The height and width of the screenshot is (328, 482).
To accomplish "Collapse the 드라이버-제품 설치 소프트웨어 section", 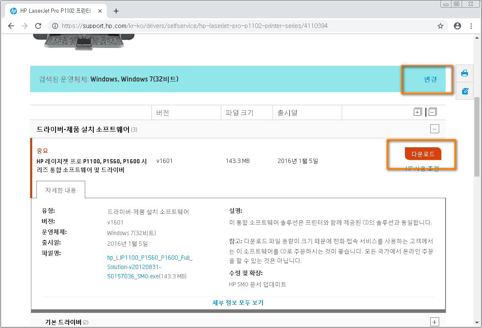I will point(435,129).
